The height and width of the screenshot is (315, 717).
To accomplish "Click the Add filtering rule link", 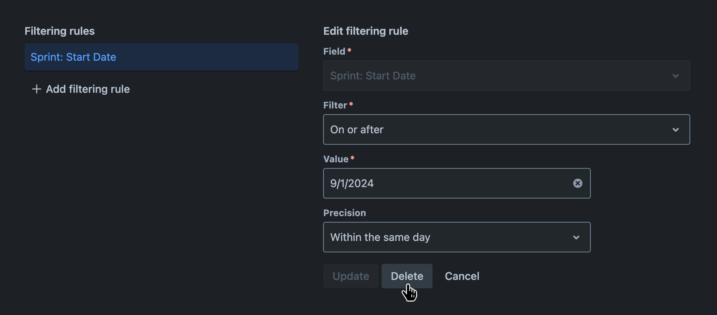I will [x=87, y=89].
